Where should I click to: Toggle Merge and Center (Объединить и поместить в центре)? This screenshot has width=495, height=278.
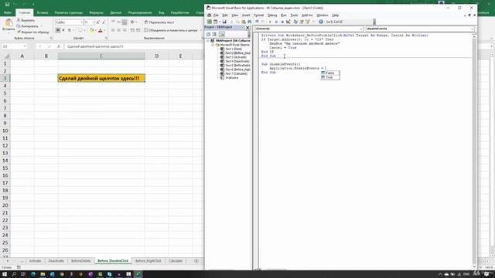171,30
